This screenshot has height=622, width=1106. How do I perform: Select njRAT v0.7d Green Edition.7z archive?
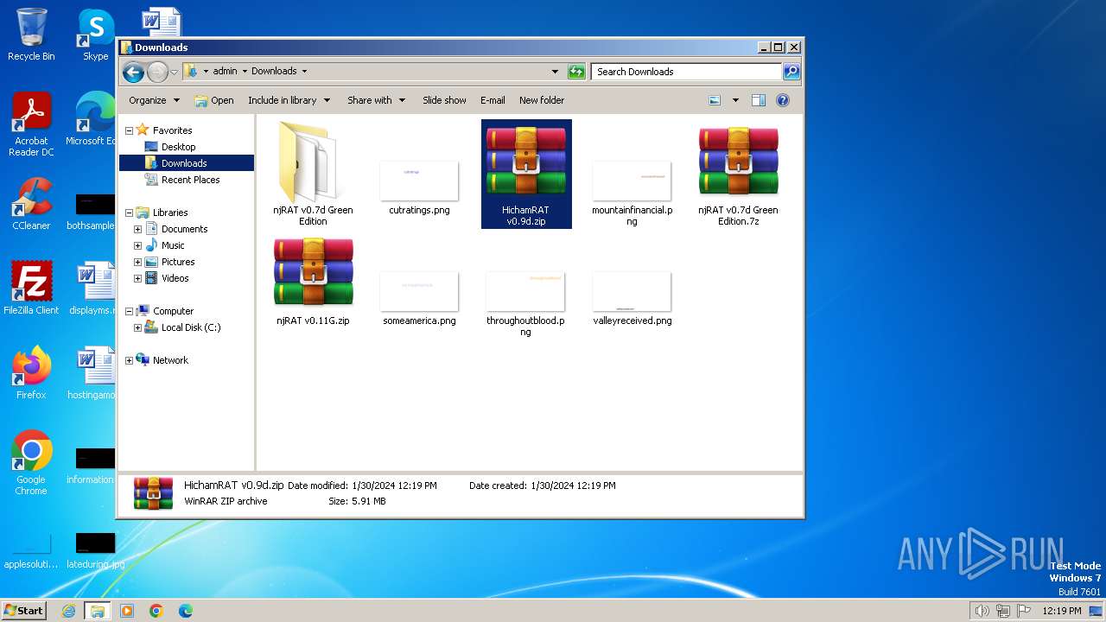[738, 173]
